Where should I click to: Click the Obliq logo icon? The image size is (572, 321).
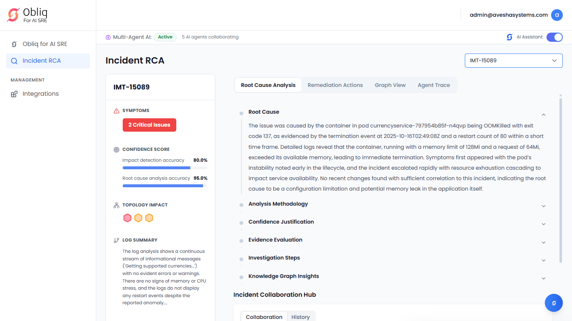click(13, 15)
